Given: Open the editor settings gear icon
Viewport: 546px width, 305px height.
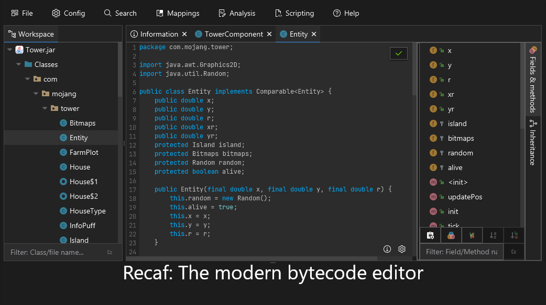Looking at the screenshot, I should point(402,249).
